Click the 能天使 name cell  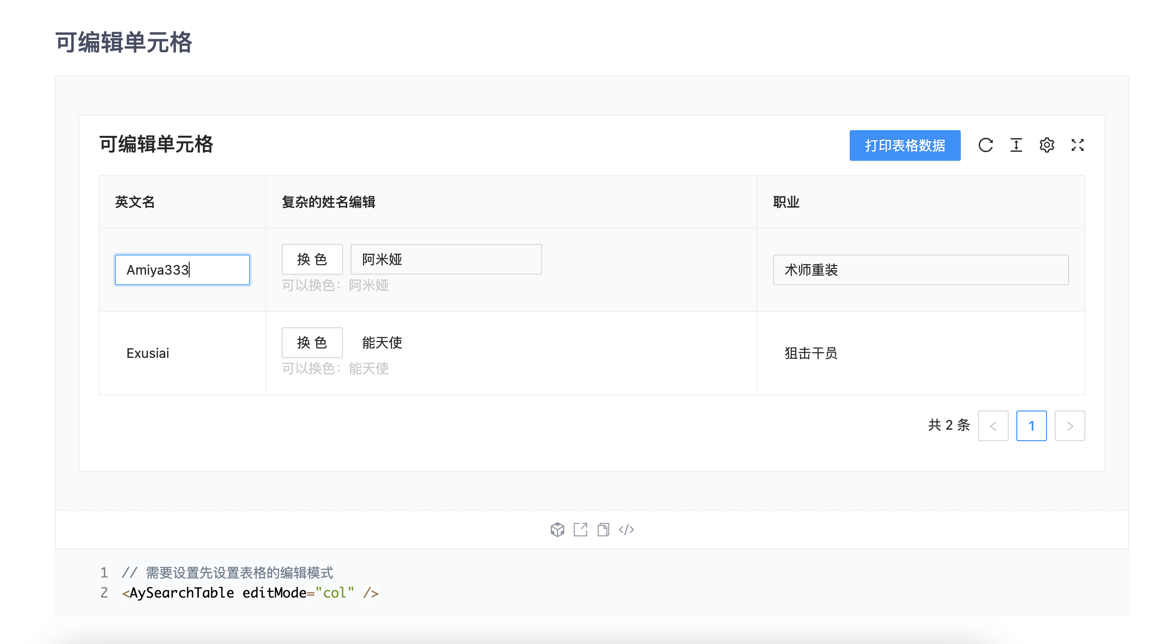pyautogui.click(x=382, y=343)
